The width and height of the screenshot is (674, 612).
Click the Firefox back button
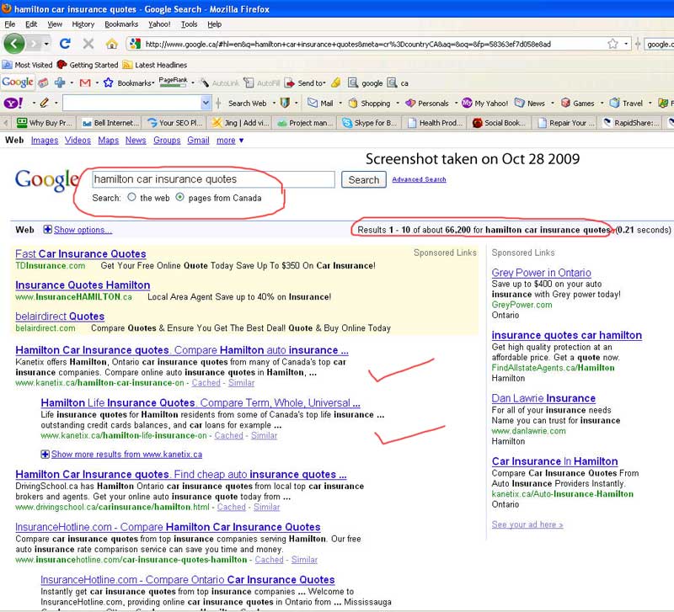14,44
